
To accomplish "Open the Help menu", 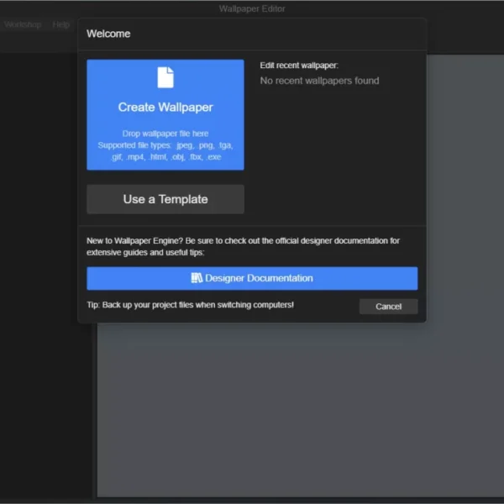I will pos(61,24).
